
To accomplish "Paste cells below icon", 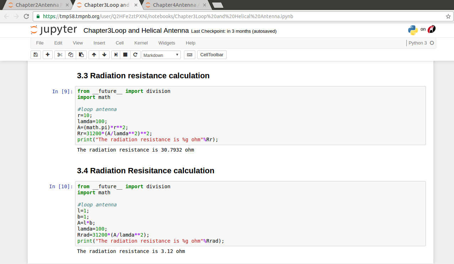I will point(81,55).
